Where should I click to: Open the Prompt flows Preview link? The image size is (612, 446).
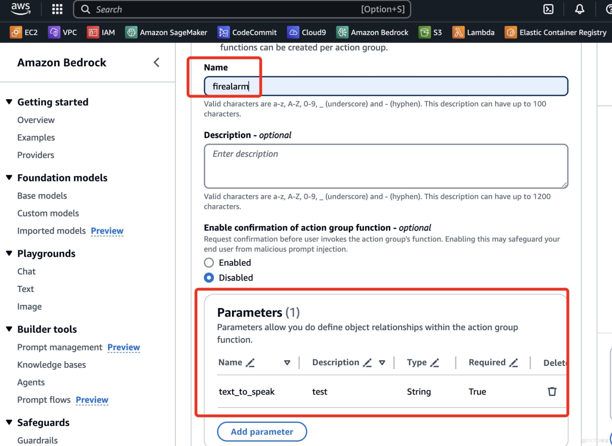92,400
